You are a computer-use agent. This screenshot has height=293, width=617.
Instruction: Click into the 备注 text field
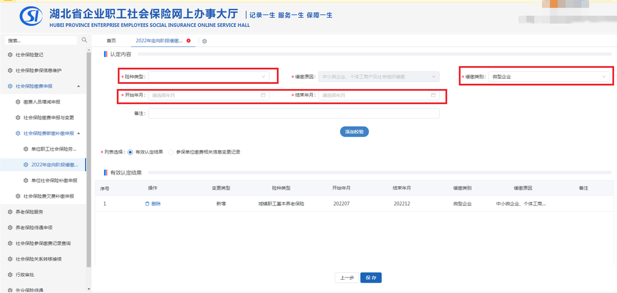tap(294, 114)
